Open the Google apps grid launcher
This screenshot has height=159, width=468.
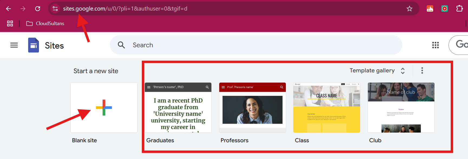point(435,45)
